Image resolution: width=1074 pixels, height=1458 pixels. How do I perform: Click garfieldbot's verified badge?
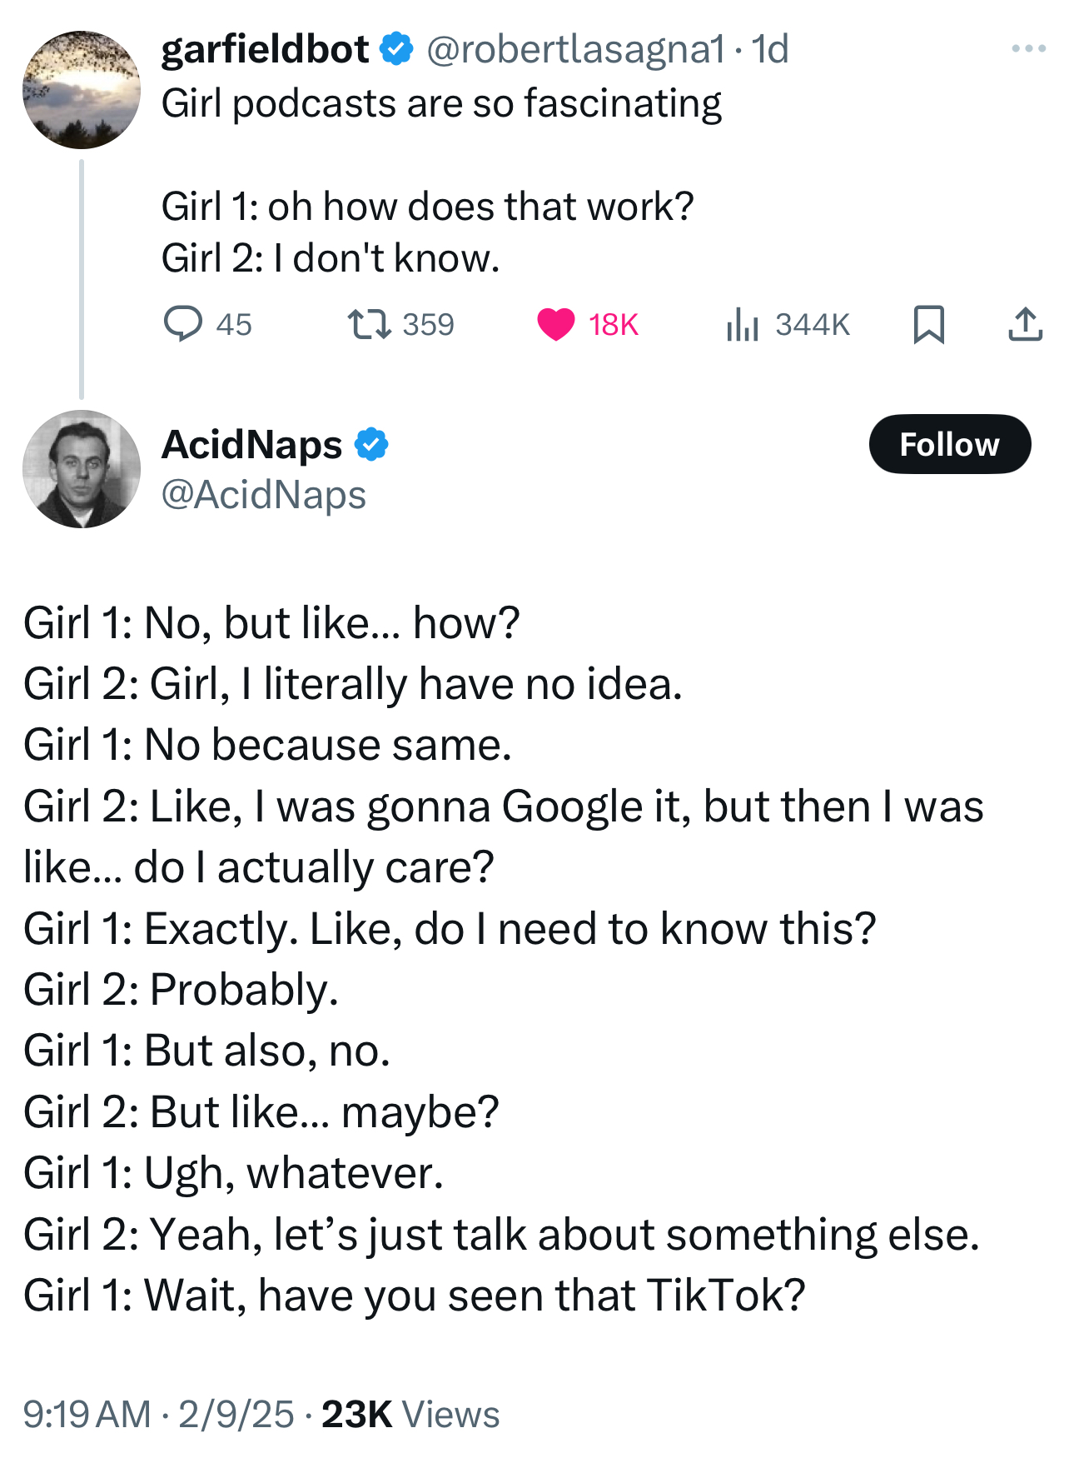tap(396, 49)
